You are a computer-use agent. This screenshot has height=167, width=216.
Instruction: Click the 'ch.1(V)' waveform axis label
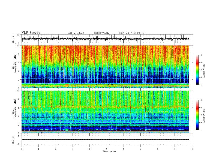[13, 39]
